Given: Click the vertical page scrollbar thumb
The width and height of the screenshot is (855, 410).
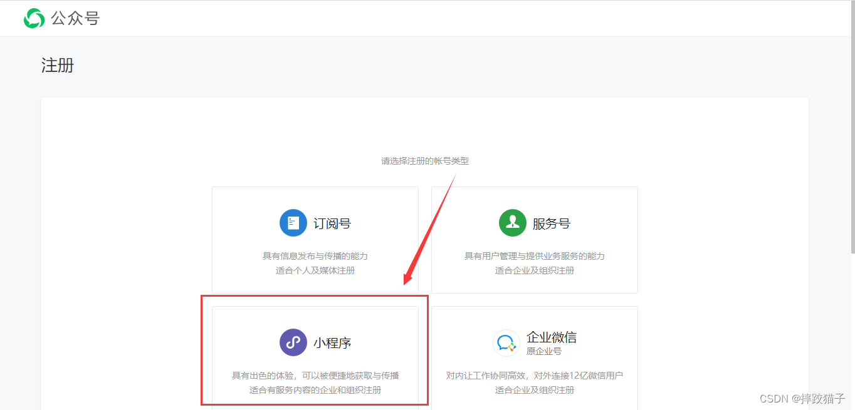Looking at the screenshot, I should (852, 128).
